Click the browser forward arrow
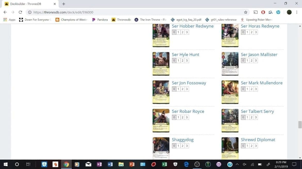This screenshot has height=169, width=302. coord(13,12)
